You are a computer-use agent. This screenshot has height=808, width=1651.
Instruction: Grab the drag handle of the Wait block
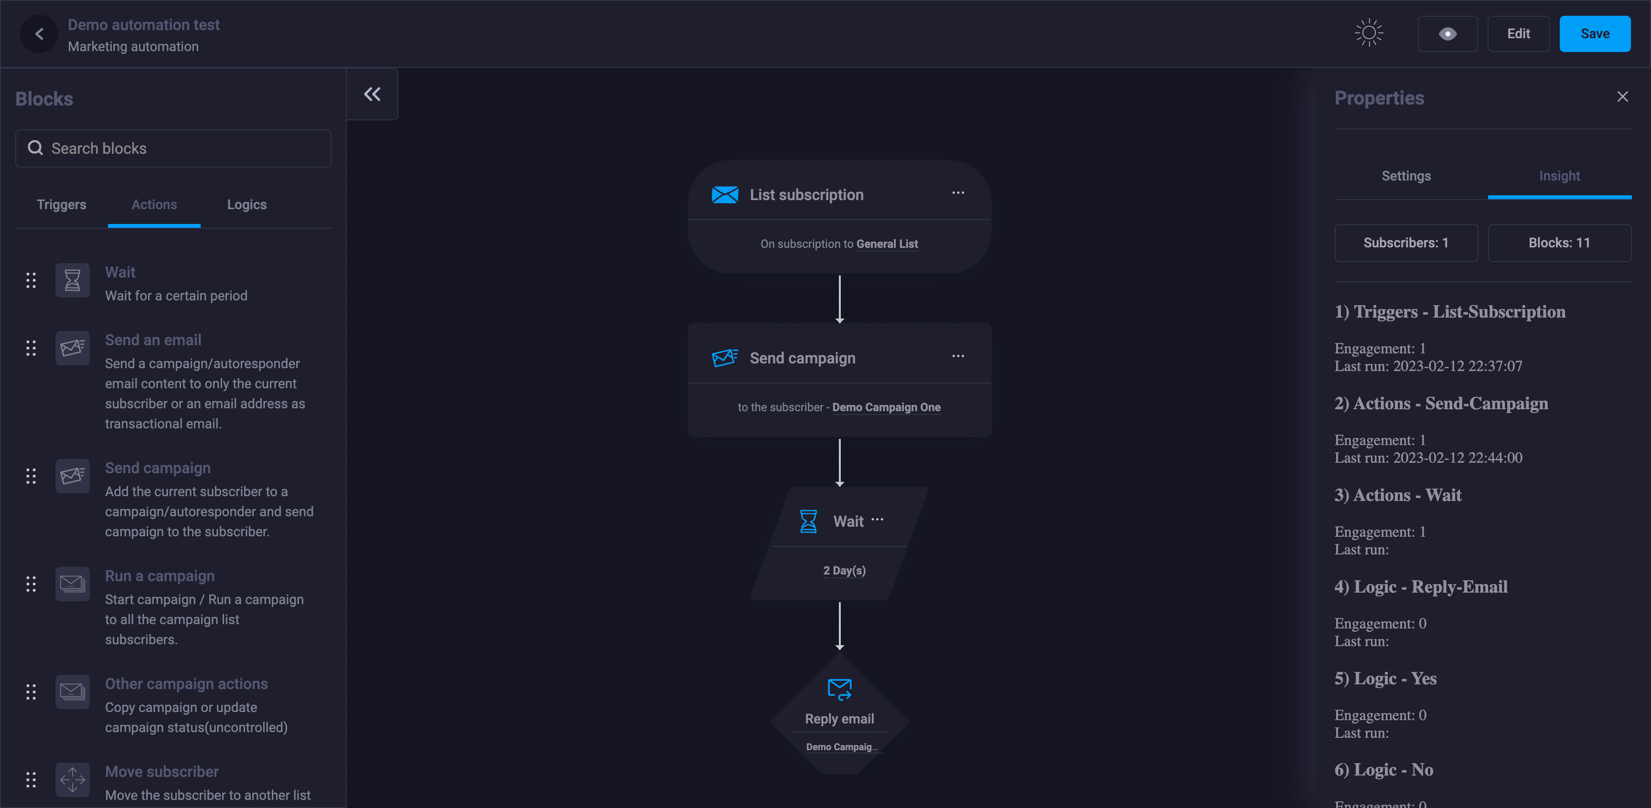point(31,280)
